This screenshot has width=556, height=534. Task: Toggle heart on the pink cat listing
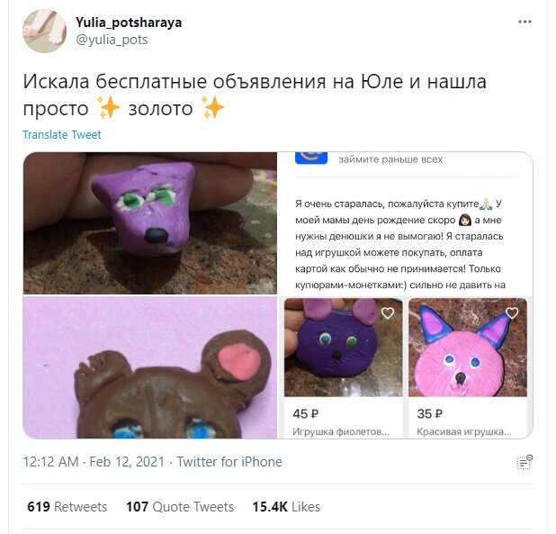[512, 312]
